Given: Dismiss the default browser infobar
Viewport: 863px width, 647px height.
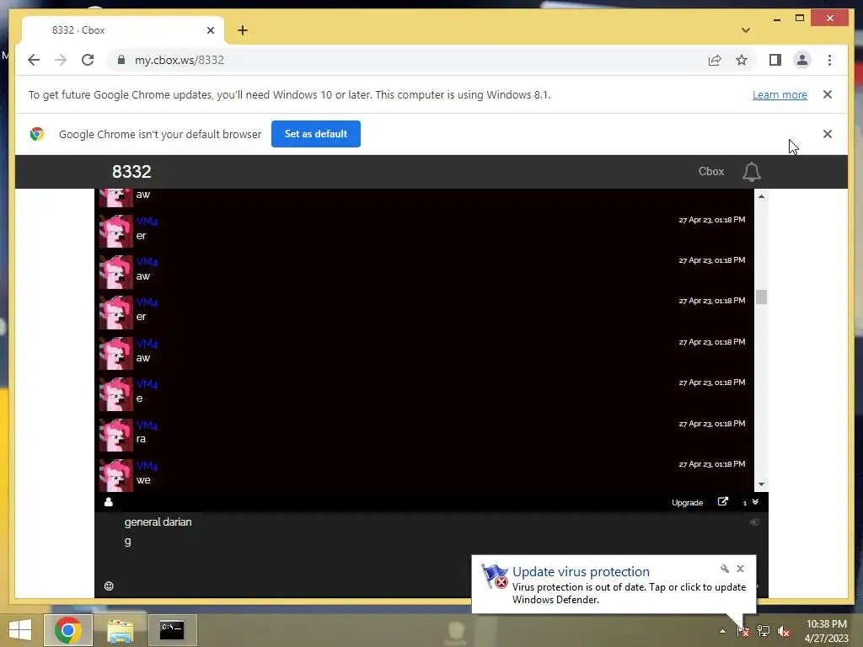Looking at the screenshot, I should (828, 134).
